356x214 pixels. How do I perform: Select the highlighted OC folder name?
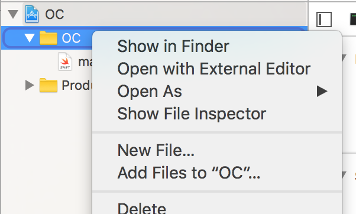71,38
